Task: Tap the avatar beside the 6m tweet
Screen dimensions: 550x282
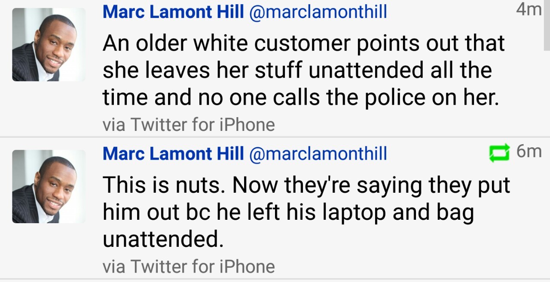Action: [x=49, y=186]
